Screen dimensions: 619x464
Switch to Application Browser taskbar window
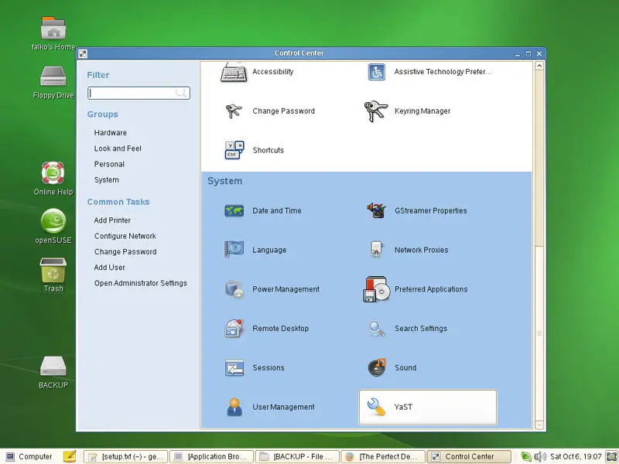pyautogui.click(x=211, y=456)
